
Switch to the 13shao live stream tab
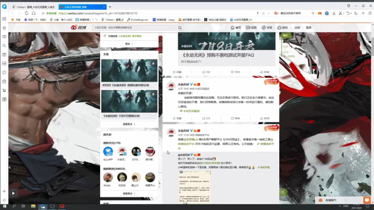[x=34, y=7]
